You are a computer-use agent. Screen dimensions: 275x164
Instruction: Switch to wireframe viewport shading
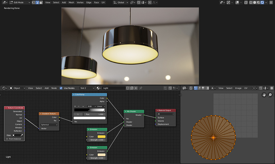pos(251,2)
